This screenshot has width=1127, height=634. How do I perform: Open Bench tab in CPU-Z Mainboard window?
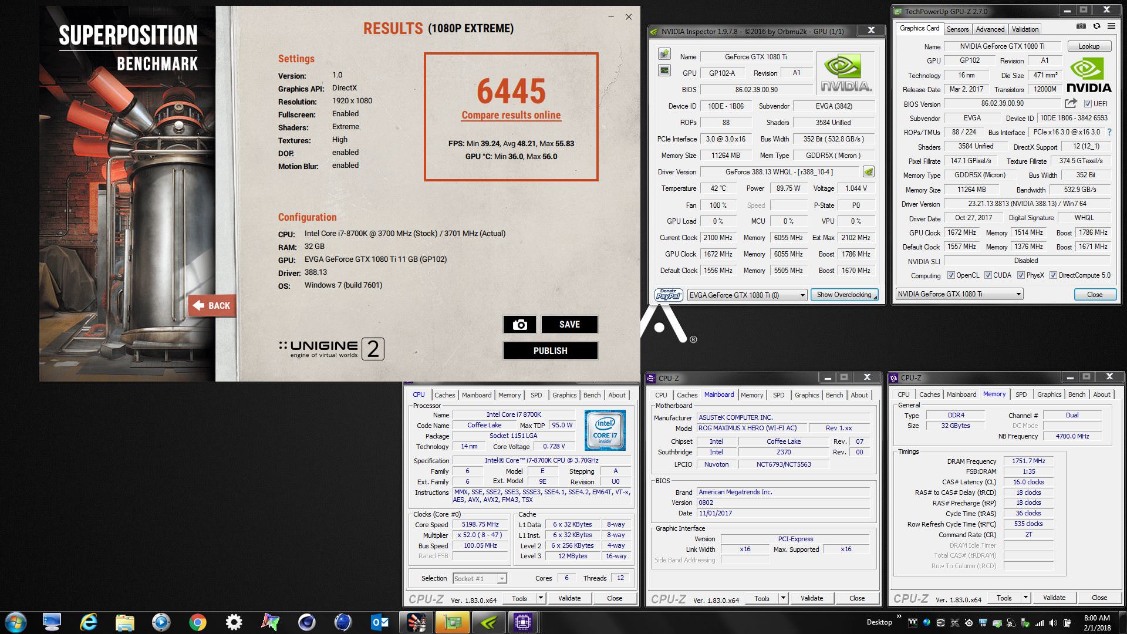(x=834, y=395)
